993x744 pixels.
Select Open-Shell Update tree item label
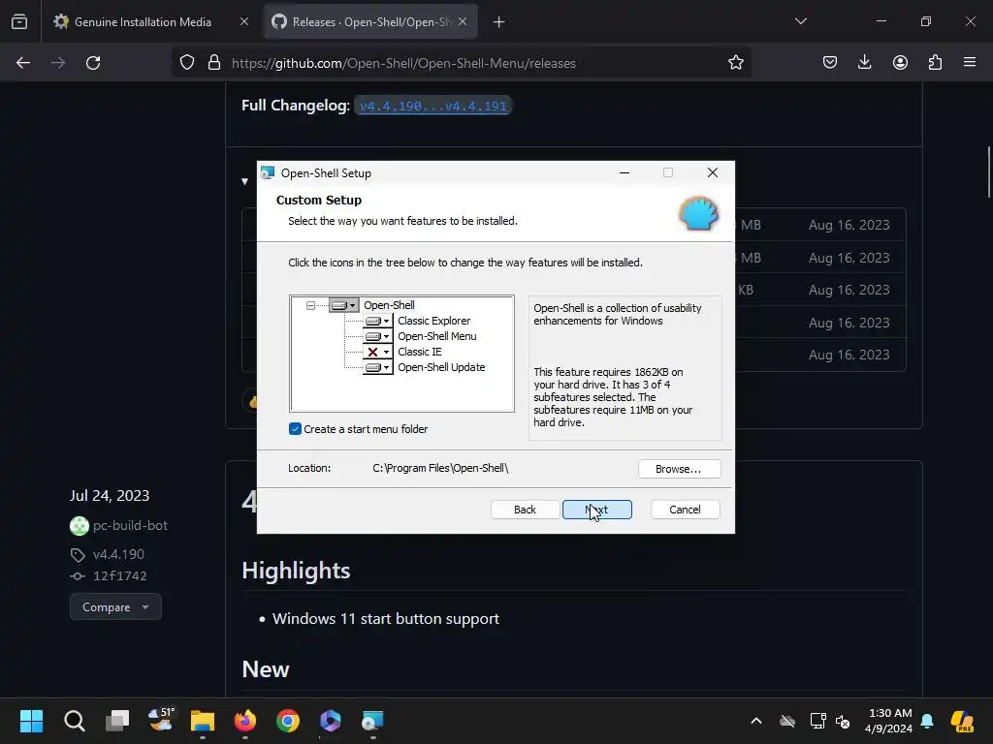[441, 367]
